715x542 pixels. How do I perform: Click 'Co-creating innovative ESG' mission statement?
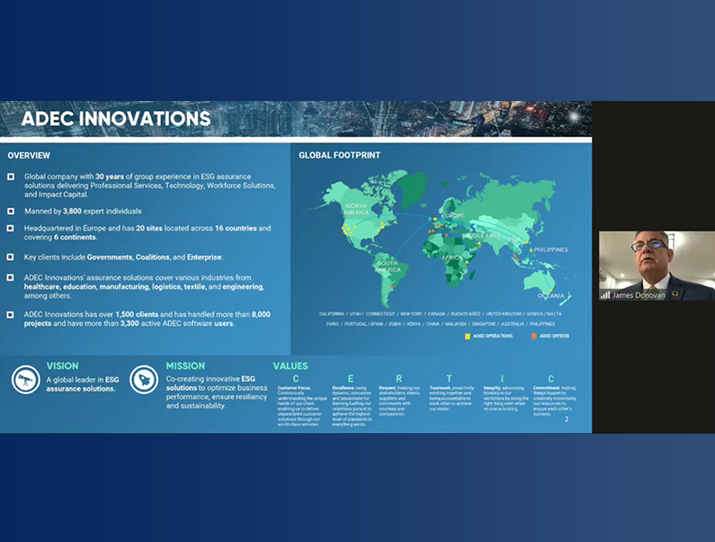tap(210, 379)
